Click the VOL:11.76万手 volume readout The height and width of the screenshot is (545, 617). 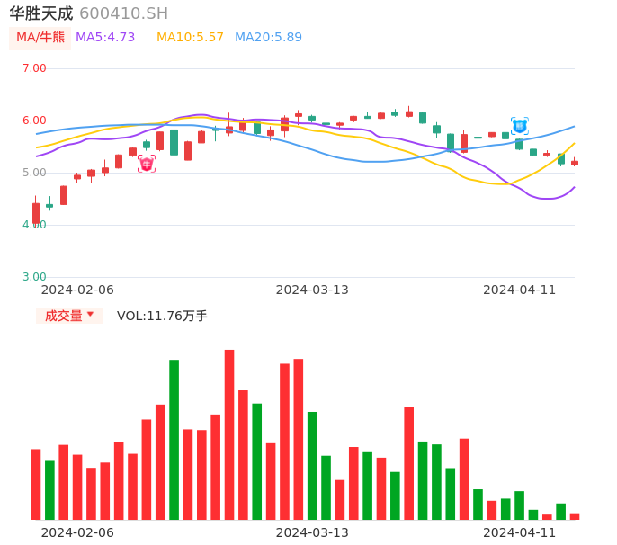(162, 316)
